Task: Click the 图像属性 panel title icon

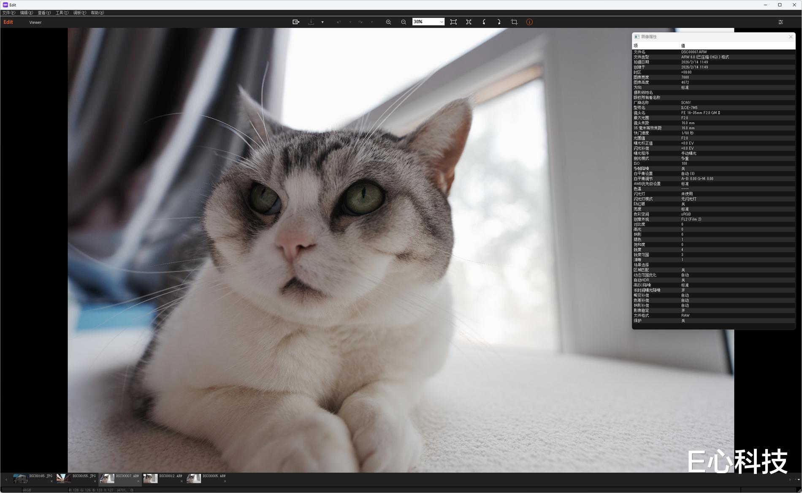Action: tap(637, 37)
